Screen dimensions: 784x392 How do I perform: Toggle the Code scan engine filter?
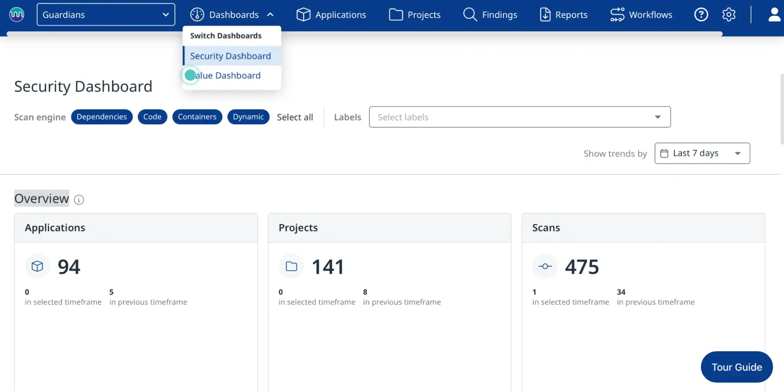(x=152, y=117)
